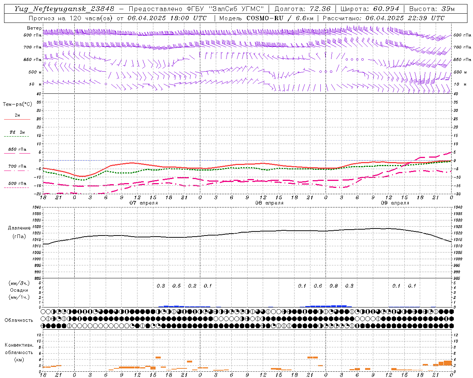Click the 'Конвективн.' convective cloud label
The height and width of the screenshot is (378, 473).
coord(19,345)
